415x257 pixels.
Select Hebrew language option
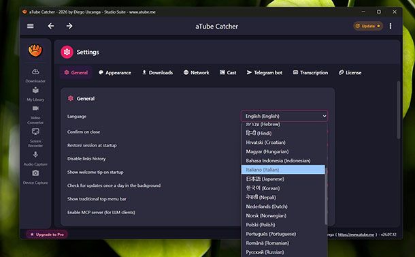pyautogui.click(x=283, y=124)
